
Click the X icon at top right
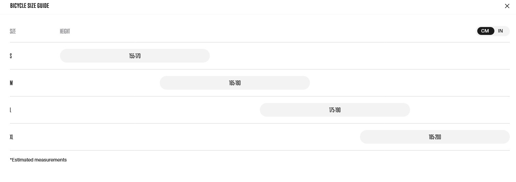507,6
